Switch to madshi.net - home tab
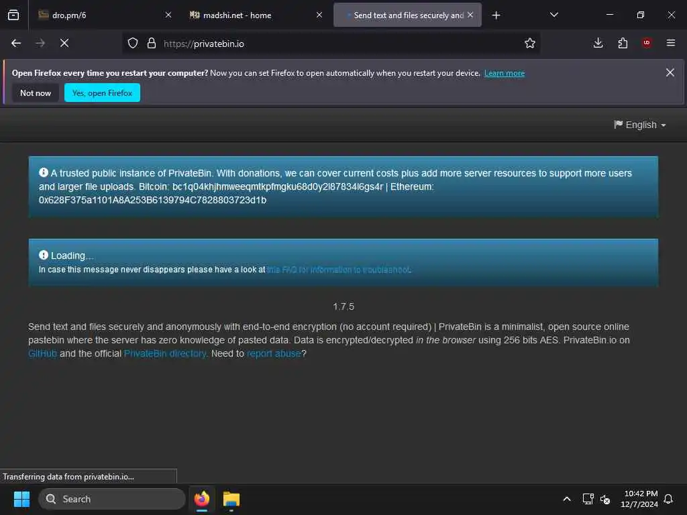Screen dimensions: 687x515 [x=255, y=15]
